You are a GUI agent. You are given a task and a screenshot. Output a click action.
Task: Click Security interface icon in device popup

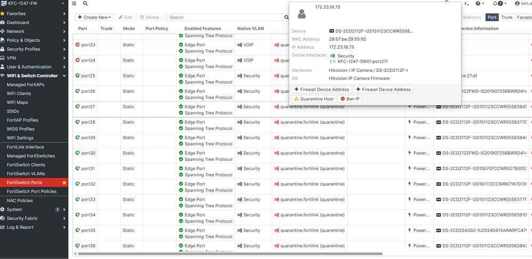click(332, 56)
